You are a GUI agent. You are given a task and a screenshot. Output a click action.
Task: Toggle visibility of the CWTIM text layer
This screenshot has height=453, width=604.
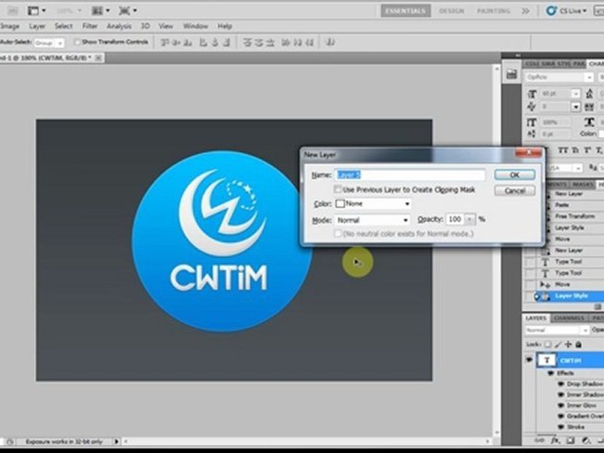[529, 360]
